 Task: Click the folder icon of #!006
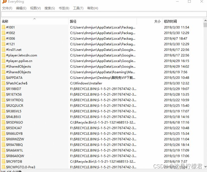tap(3, 38)
